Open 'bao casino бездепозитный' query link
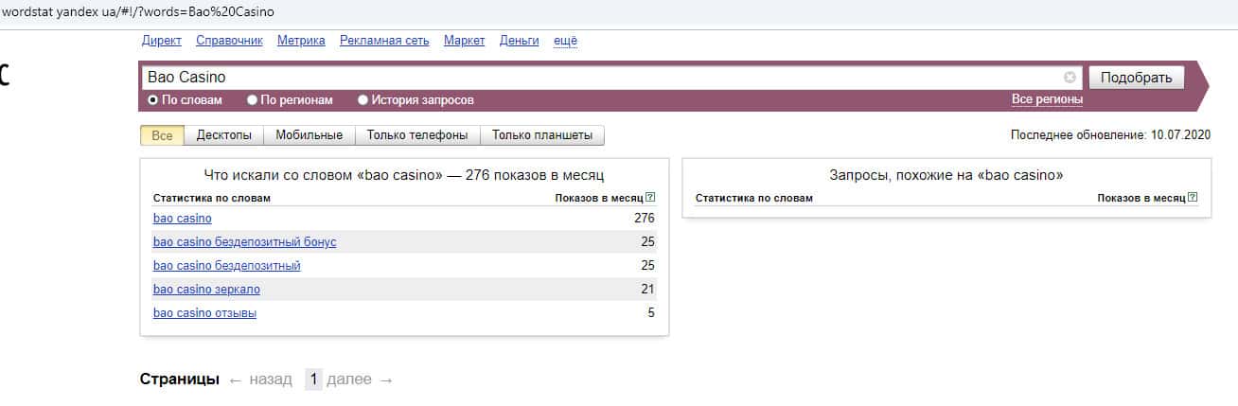Viewport: 1238px width, 406px height. [x=226, y=266]
